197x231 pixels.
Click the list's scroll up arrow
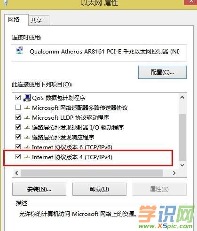tap(182, 97)
